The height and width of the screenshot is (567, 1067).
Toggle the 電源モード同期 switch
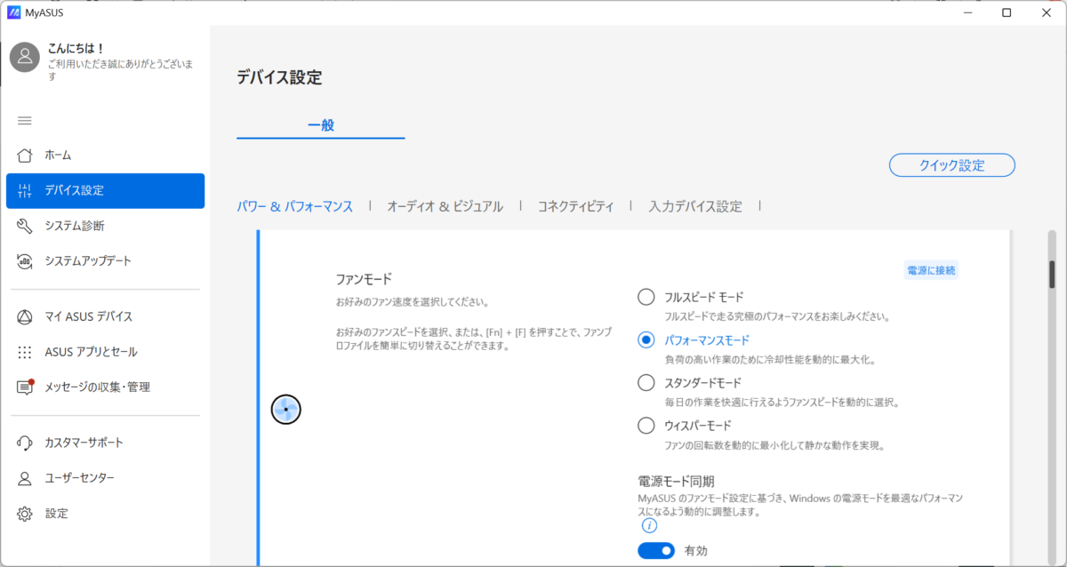click(656, 551)
